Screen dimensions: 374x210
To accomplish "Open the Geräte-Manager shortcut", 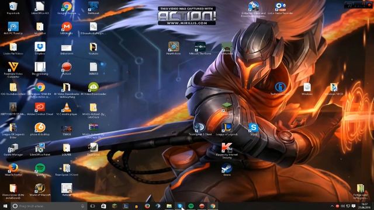I will pos(13,149).
